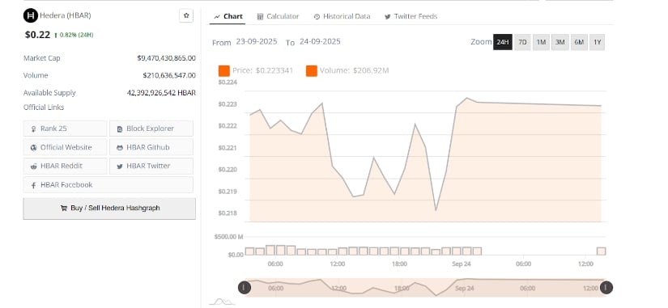668x308 pixels.
Task: Toggle the Price series legend swatch
Action: pyautogui.click(x=224, y=71)
